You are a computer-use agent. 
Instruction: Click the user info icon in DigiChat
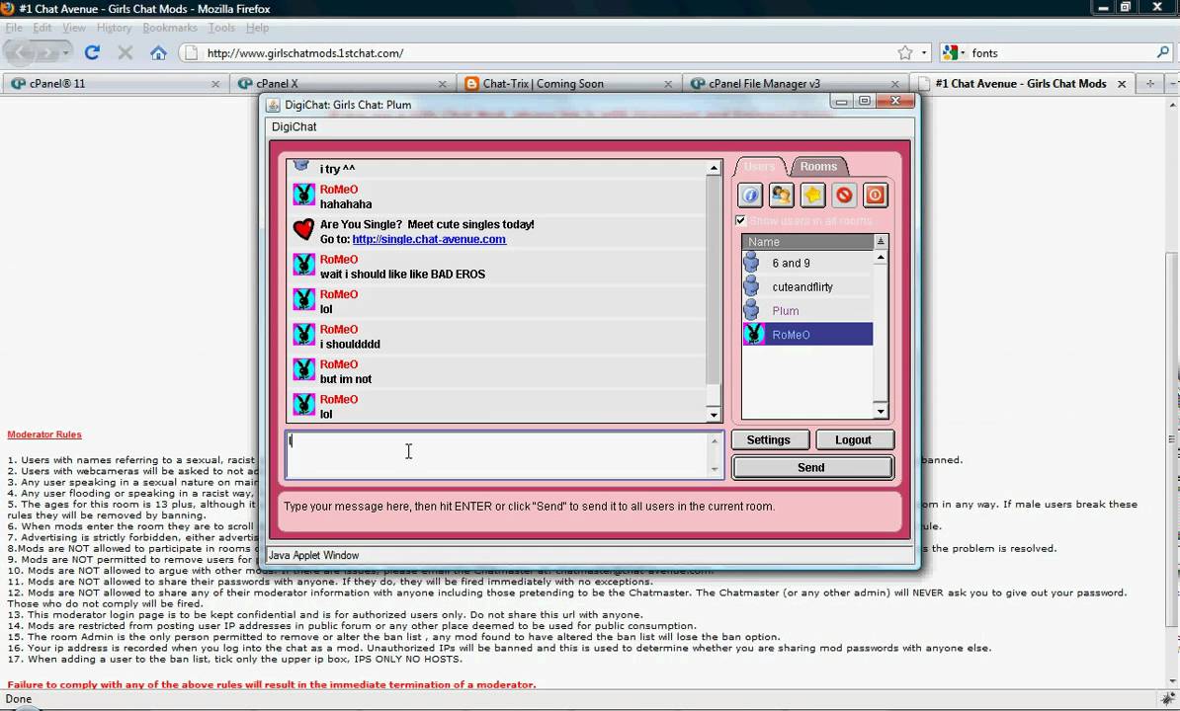tap(750, 196)
